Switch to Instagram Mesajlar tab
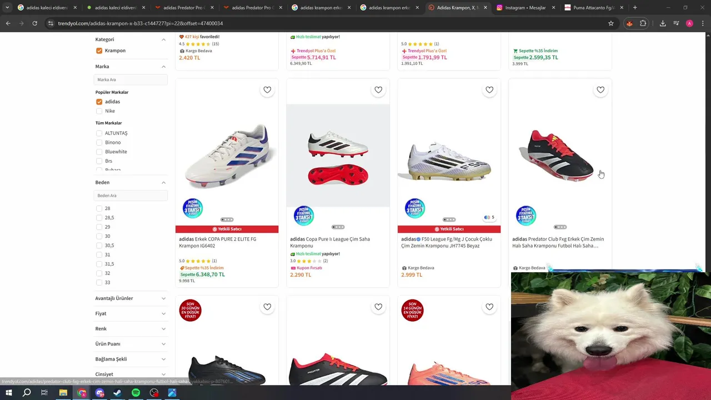This screenshot has width=711, height=400. (525, 8)
